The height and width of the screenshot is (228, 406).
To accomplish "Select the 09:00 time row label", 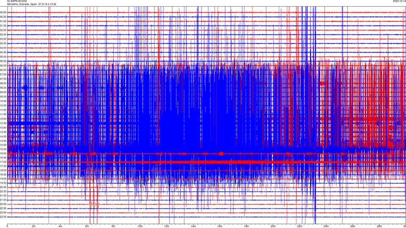I will (3, 92).
